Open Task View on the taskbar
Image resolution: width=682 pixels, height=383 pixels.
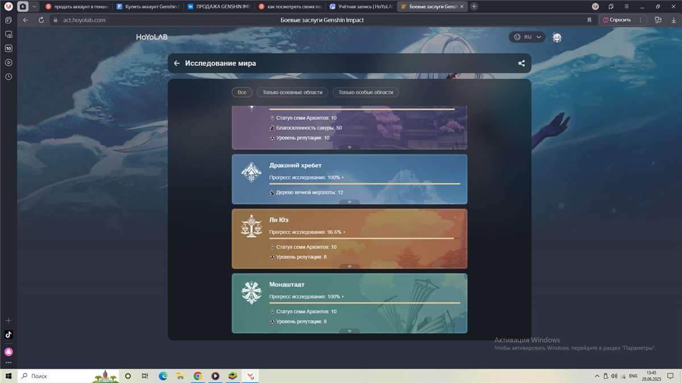145,376
